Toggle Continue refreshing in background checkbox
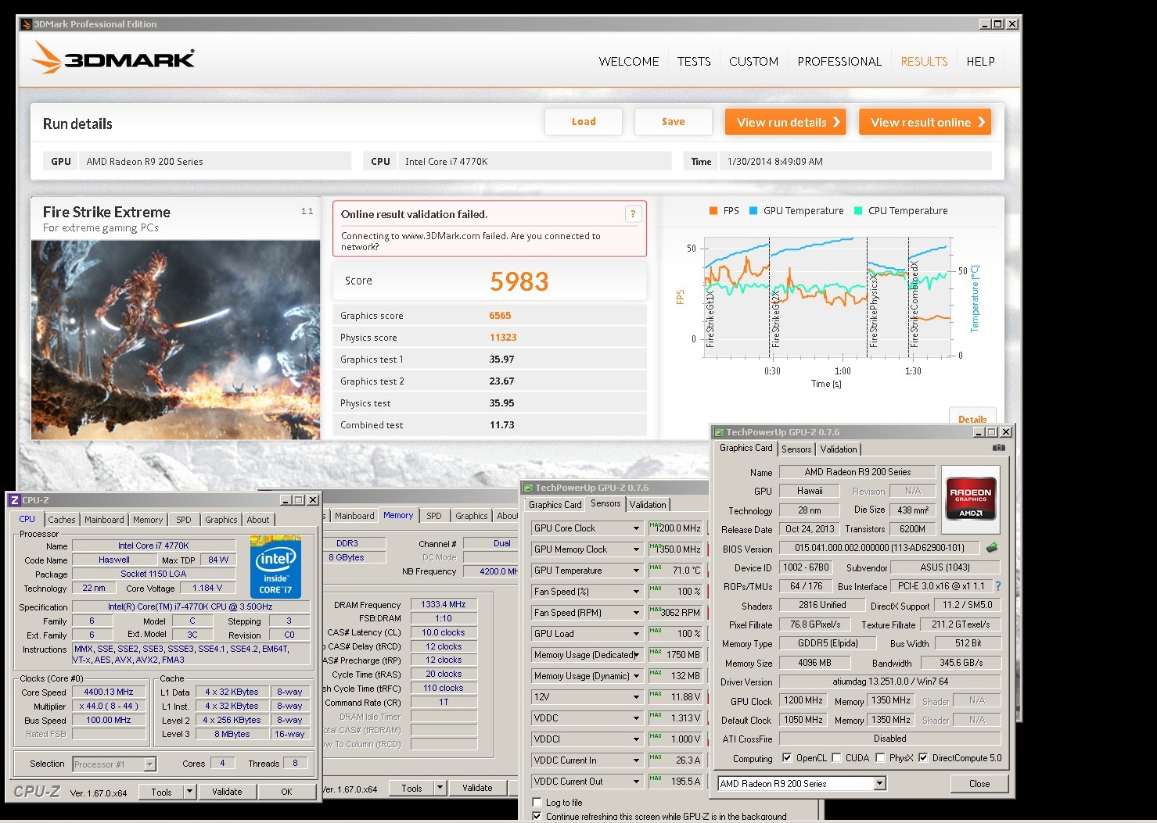1157x823 pixels. pos(537,816)
